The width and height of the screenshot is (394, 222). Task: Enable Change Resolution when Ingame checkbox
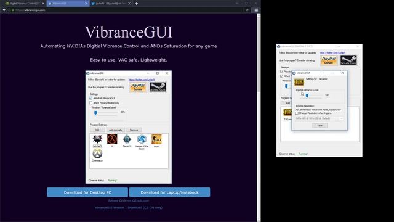(x=297, y=113)
